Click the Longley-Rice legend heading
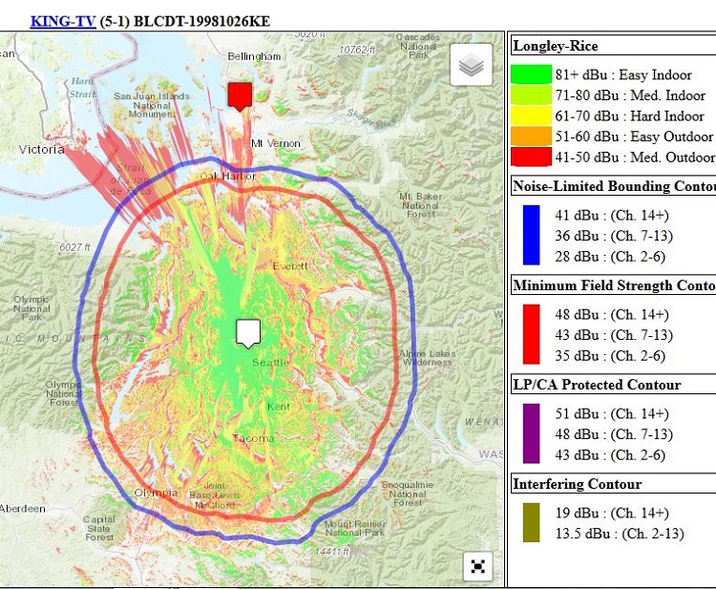The height and width of the screenshot is (589, 716). pos(556,45)
